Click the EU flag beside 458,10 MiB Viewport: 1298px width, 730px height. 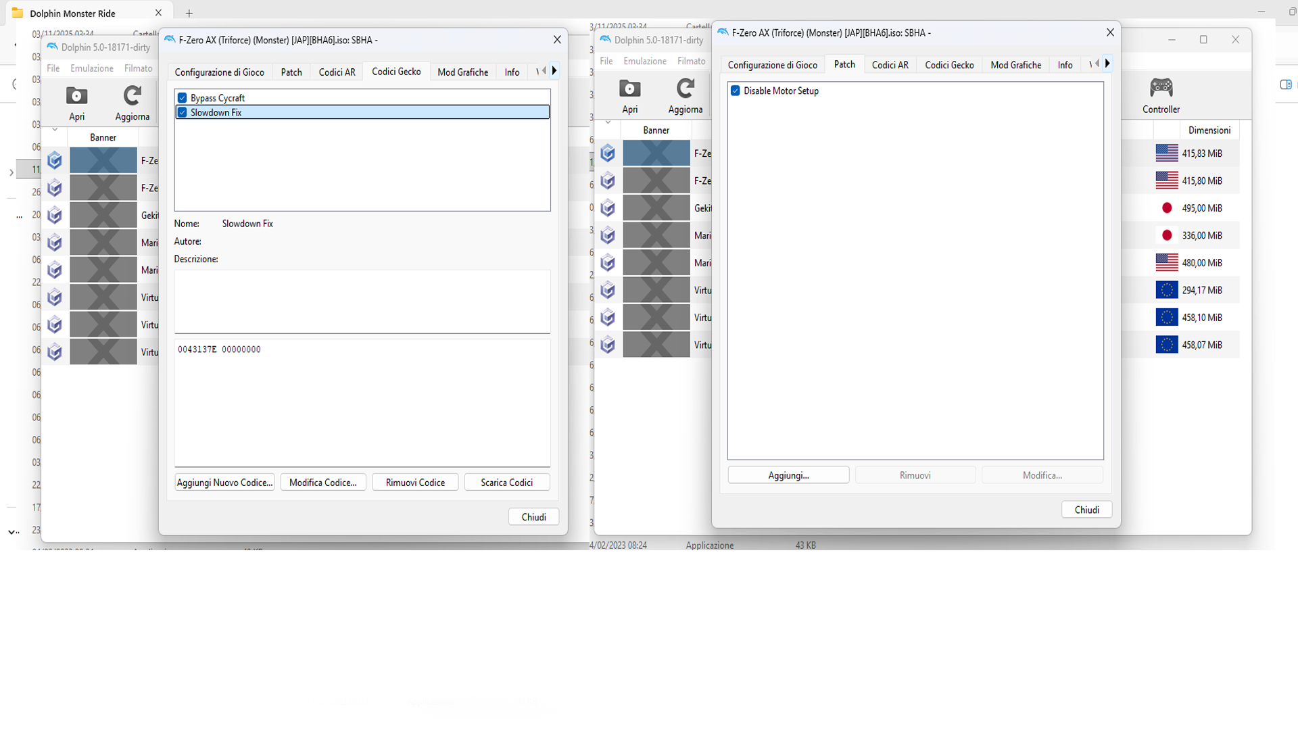(1167, 317)
